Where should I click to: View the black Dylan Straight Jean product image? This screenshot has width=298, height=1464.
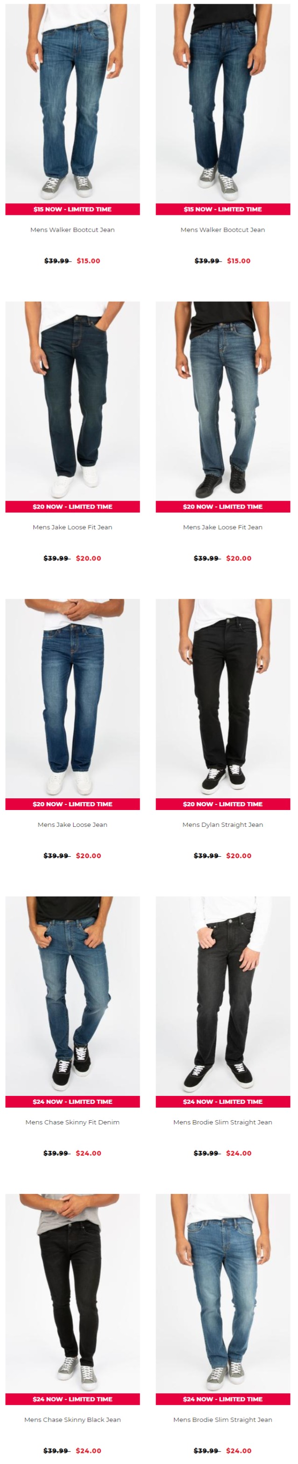(x=223, y=698)
